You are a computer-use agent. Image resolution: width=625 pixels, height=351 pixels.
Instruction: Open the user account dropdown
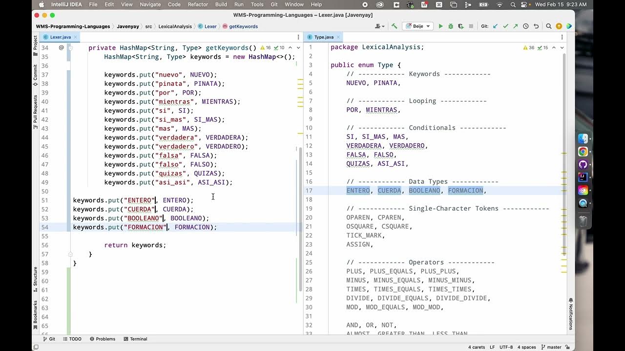[379, 26]
